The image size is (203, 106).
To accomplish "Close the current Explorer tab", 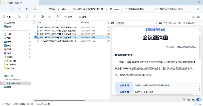I will point(36,3).
